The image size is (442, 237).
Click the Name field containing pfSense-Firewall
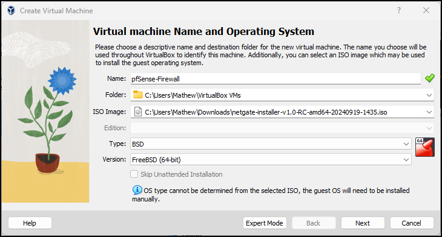click(x=275, y=79)
